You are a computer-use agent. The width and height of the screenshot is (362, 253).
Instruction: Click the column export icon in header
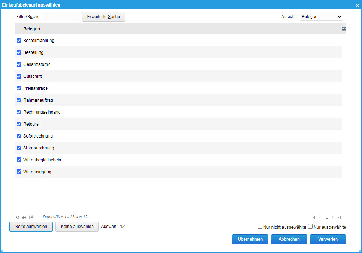344,29
